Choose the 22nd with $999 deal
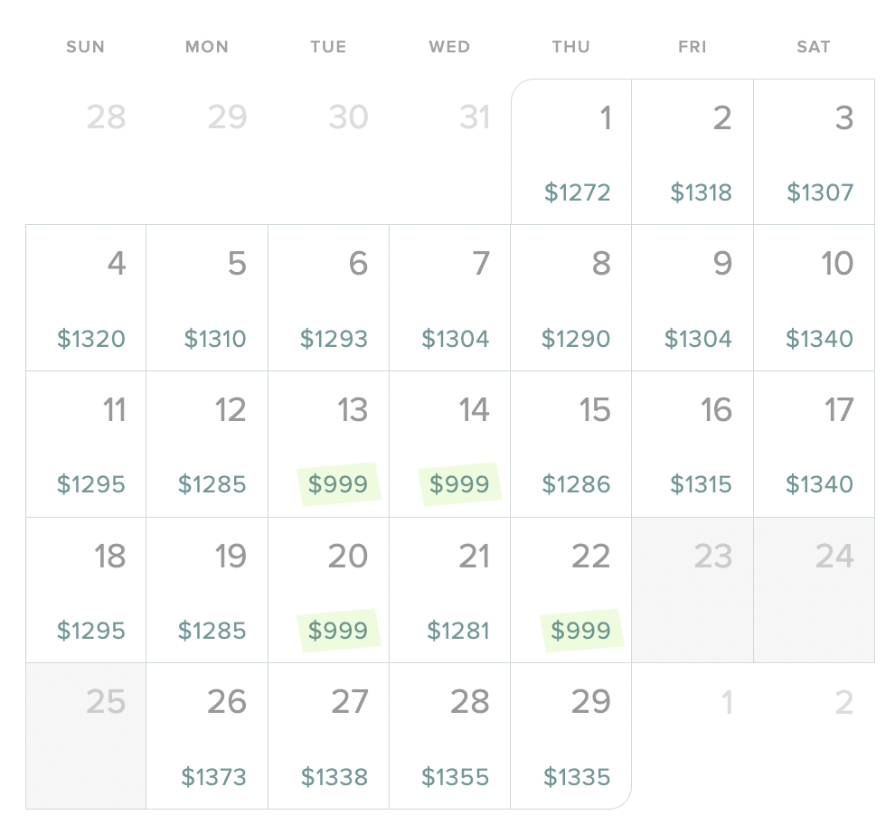Viewport: 895px width, 824px height. tap(570, 590)
